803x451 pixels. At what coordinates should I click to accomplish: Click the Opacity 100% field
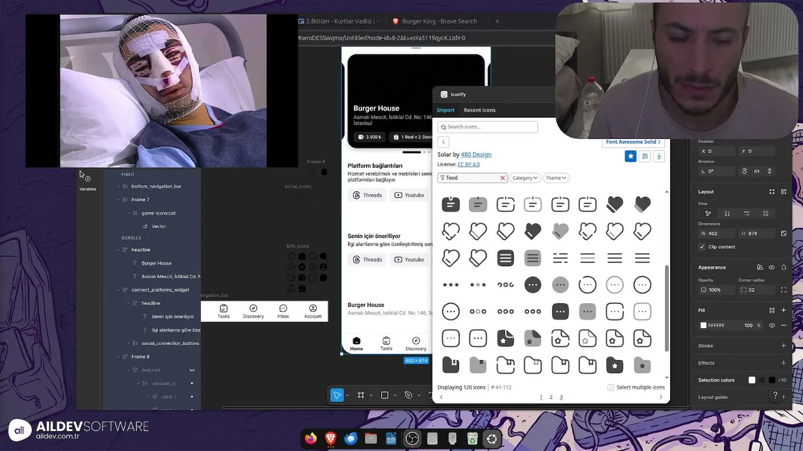(715, 290)
